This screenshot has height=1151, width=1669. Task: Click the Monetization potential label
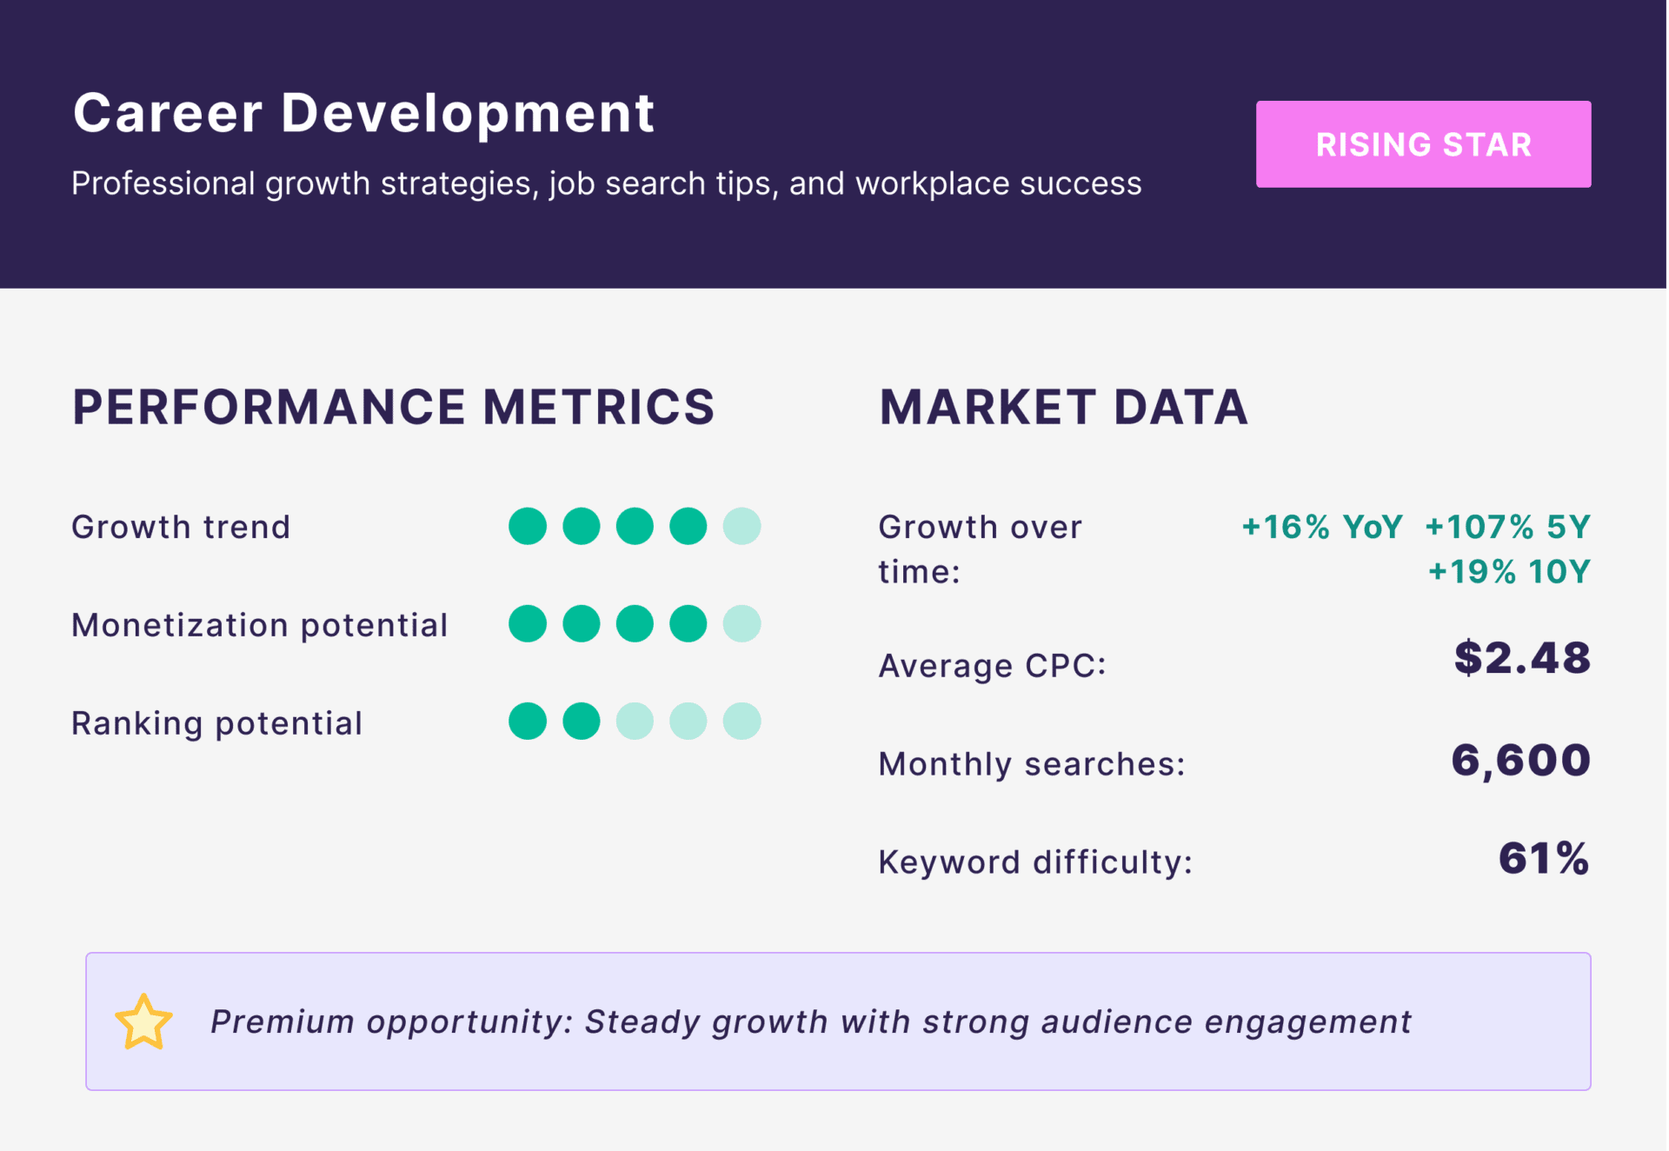(259, 625)
